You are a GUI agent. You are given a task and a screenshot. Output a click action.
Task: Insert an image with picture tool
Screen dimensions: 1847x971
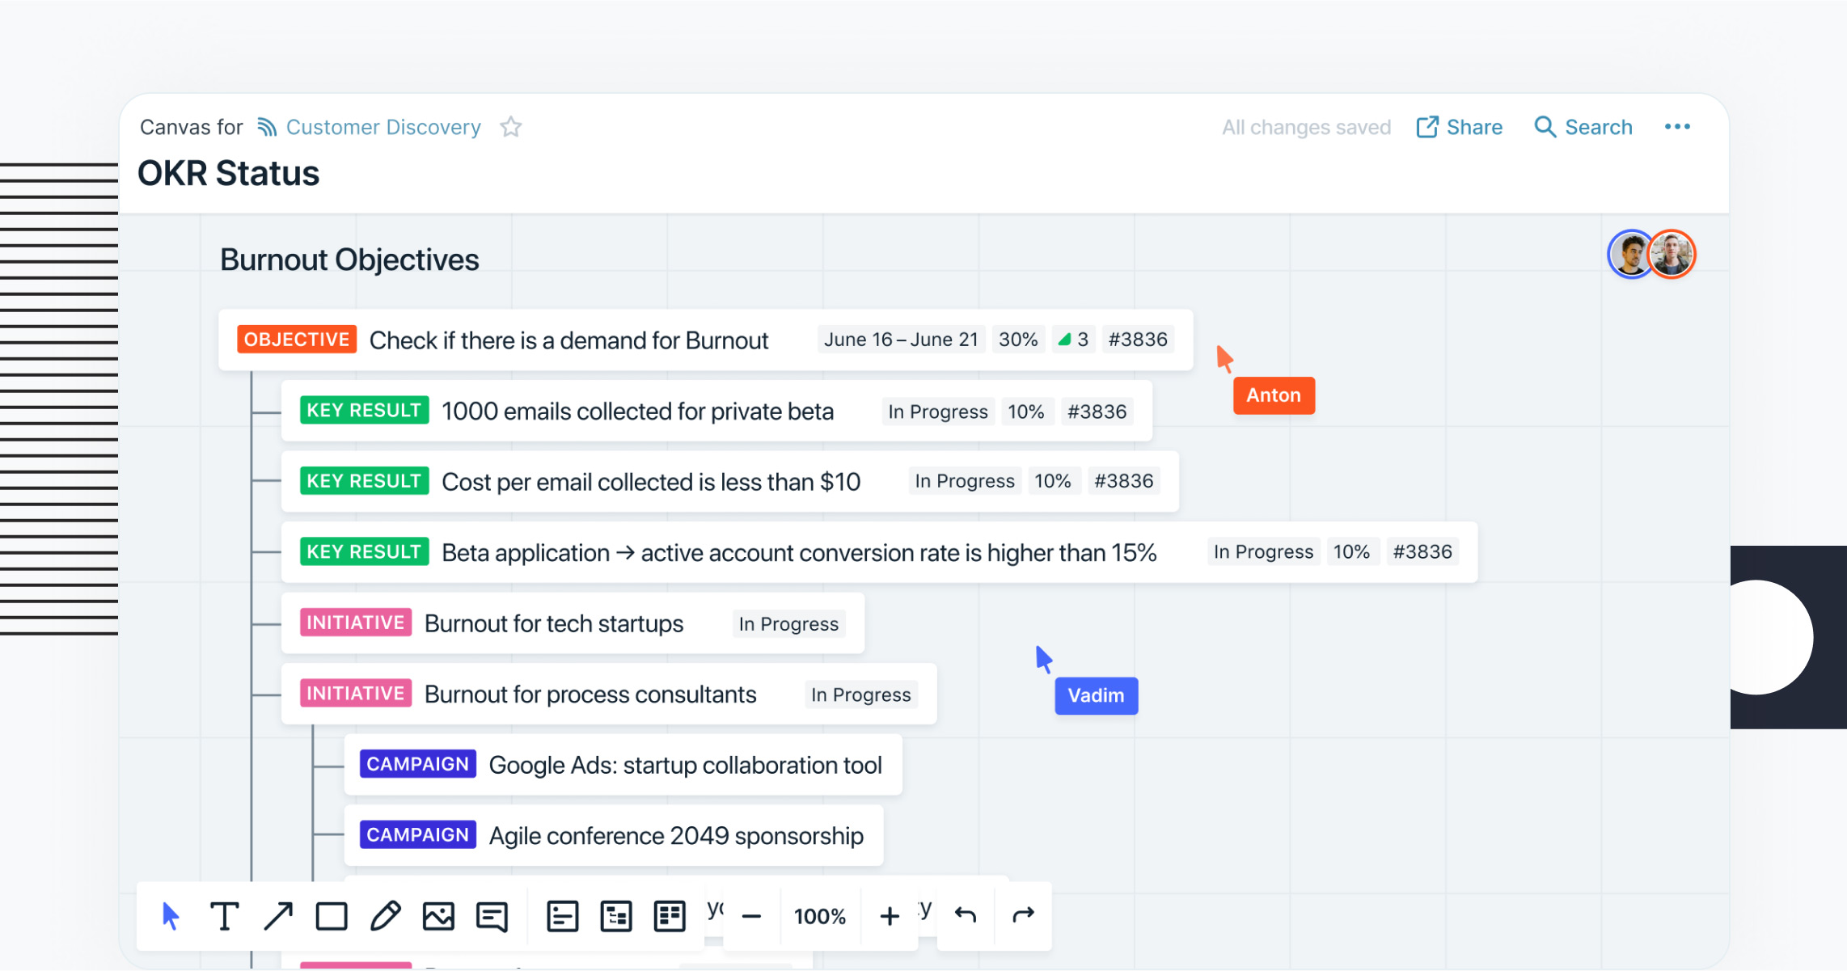click(x=438, y=916)
